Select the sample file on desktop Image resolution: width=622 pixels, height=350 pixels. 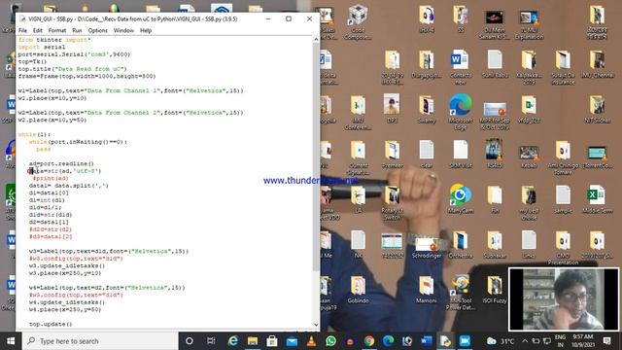(x=563, y=198)
